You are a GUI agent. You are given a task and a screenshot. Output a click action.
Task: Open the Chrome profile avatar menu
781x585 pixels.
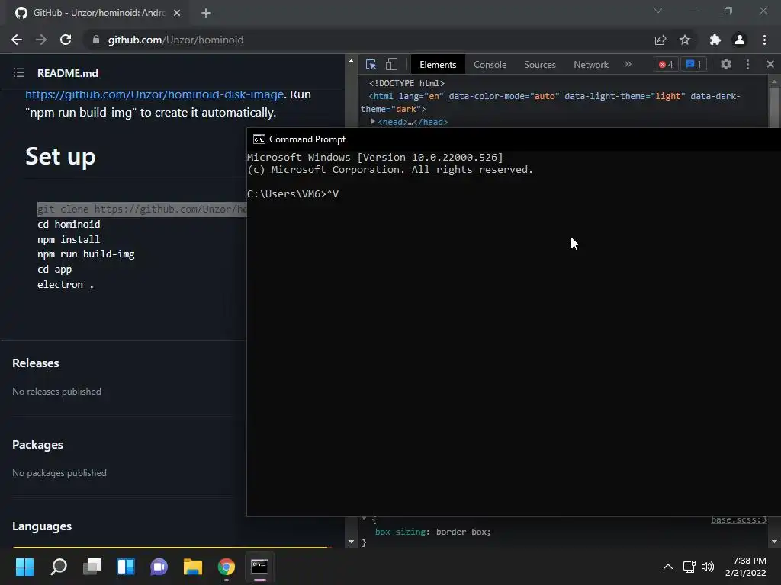(740, 40)
